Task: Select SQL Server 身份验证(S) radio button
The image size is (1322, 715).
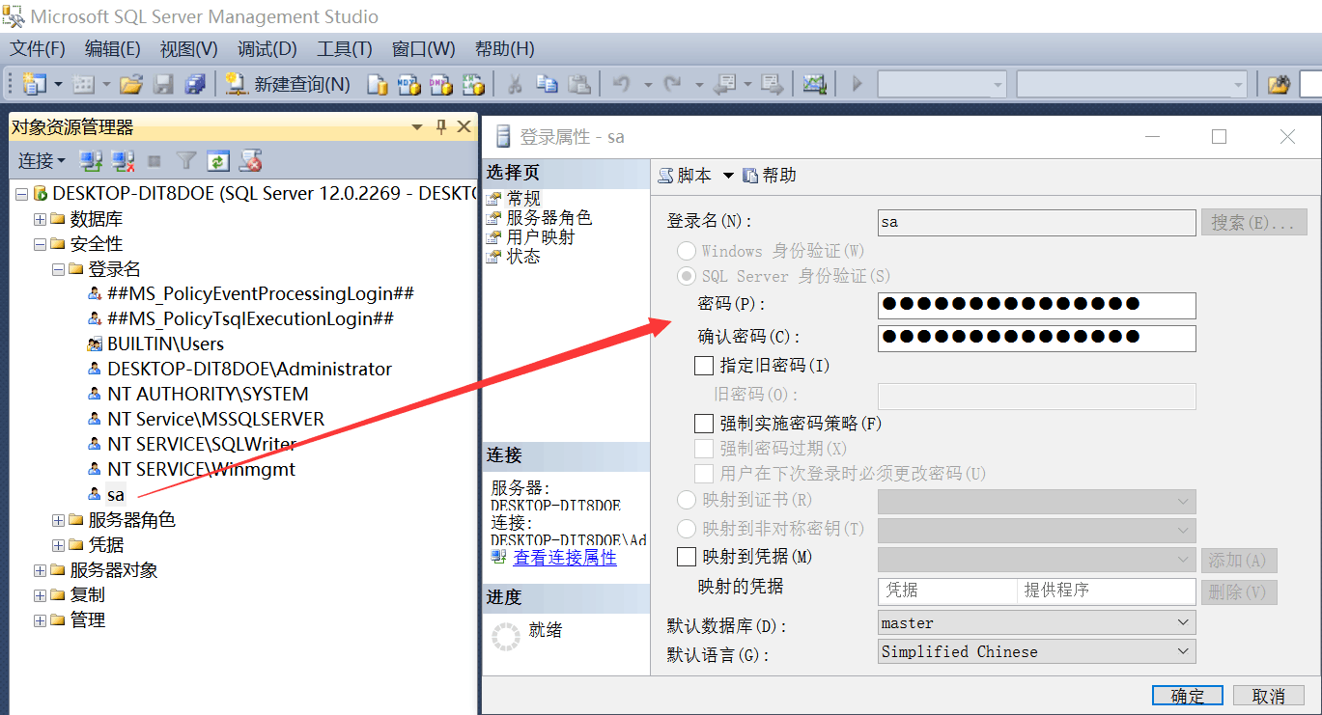Action: pyautogui.click(x=687, y=276)
